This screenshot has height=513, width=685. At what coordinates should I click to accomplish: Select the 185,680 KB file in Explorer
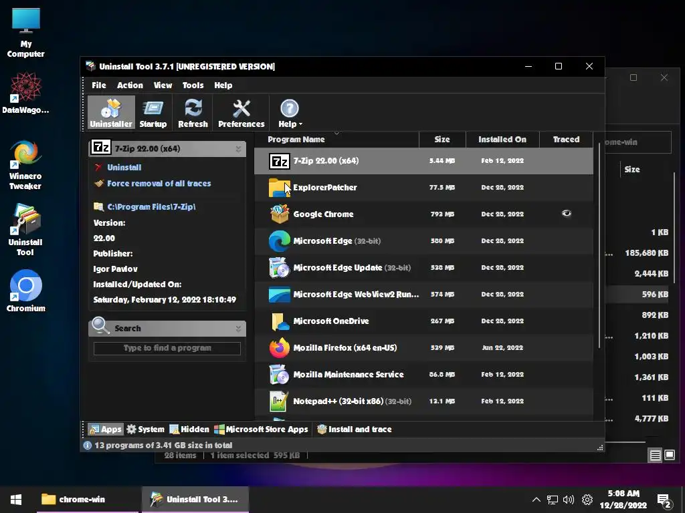(x=647, y=253)
